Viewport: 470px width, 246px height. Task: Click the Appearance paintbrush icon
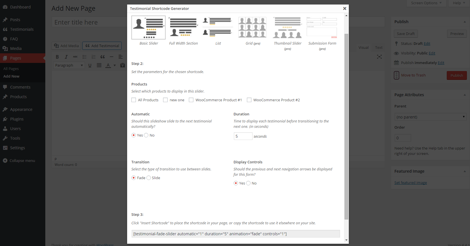[x=5, y=109]
